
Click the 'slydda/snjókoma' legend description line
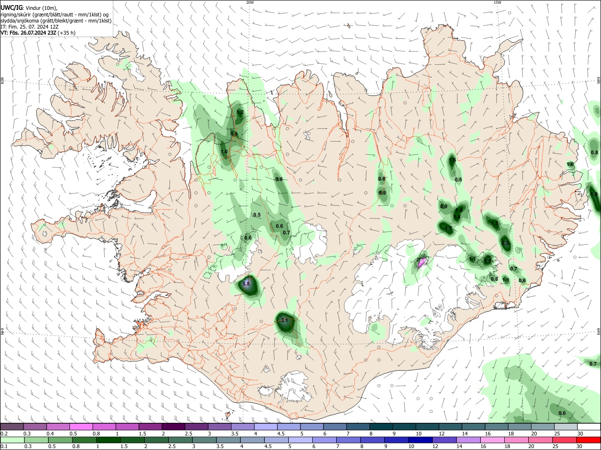pyautogui.click(x=56, y=21)
